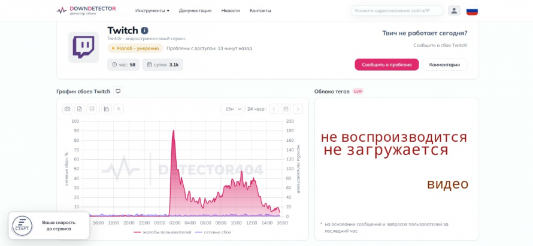The width and height of the screenshot is (533, 246).
Task: Click the График сбоев Twitch heading
Action: [x=83, y=92]
